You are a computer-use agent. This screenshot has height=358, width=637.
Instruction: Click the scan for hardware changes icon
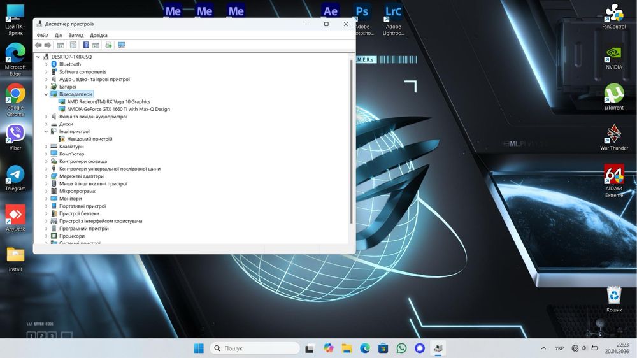pyautogui.click(x=108, y=45)
